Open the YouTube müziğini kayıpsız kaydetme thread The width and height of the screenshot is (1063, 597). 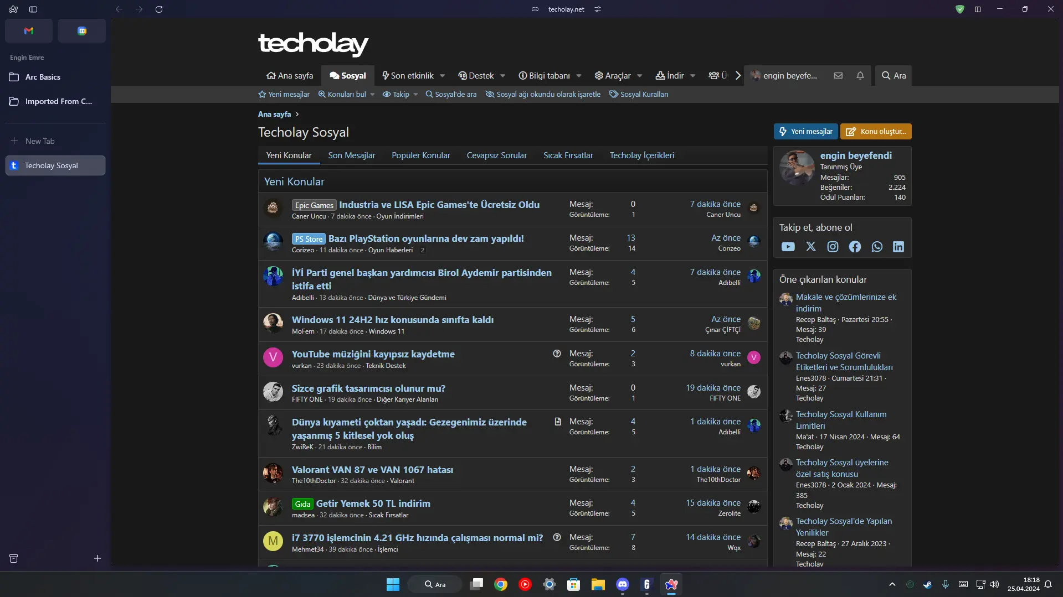point(373,354)
